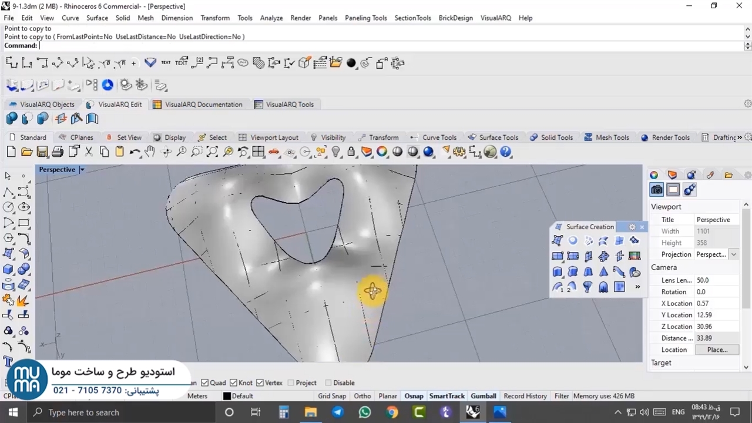This screenshot has height=423, width=752.
Task: Uncheck the Knot osnap checkbox
Action: [233, 383]
